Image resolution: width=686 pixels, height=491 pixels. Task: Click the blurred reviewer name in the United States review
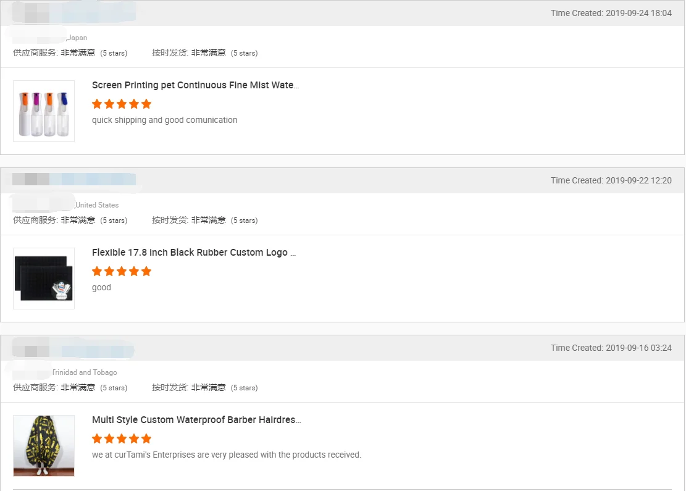pos(74,180)
